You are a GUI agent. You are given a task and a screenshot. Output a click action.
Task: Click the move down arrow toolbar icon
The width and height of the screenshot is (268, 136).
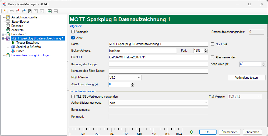pyautogui.click(x=42, y=11)
